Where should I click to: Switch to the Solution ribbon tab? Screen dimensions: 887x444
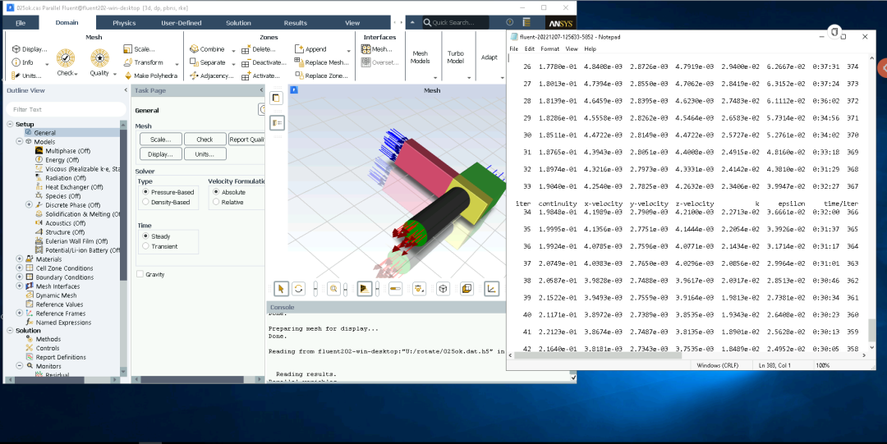[238, 23]
